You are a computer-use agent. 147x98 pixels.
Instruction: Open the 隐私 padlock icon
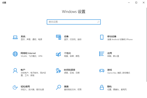click(x=102, y=87)
